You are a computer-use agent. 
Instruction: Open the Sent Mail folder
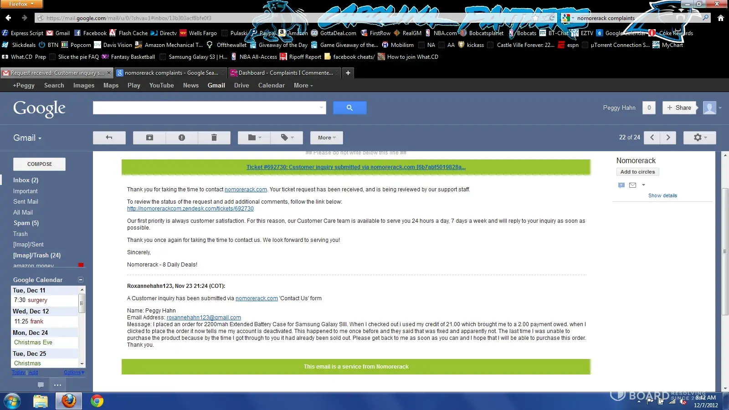click(x=26, y=202)
